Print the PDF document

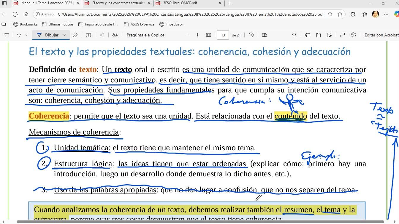(x=308, y=35)
